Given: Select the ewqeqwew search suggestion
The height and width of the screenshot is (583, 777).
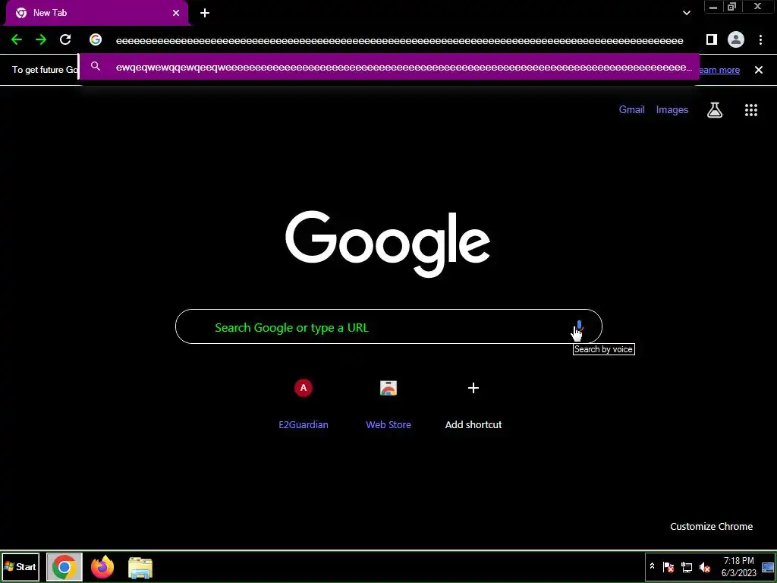Looking at the screenshot, I should coord(389,67).
